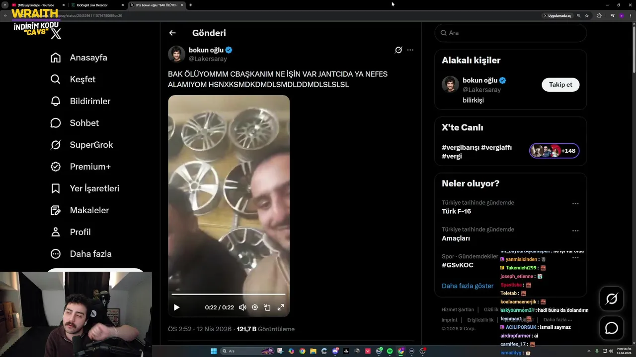The image size is (636, 357).
Task: Open the more options for Türk F-16 trend
Action: tap(575, 204)
